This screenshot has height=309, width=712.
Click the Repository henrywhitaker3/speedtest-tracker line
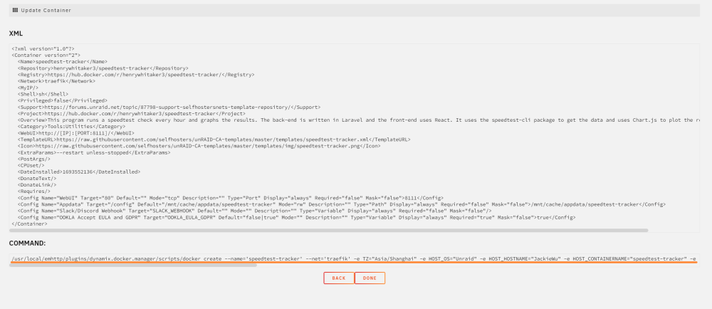[103, 68]
